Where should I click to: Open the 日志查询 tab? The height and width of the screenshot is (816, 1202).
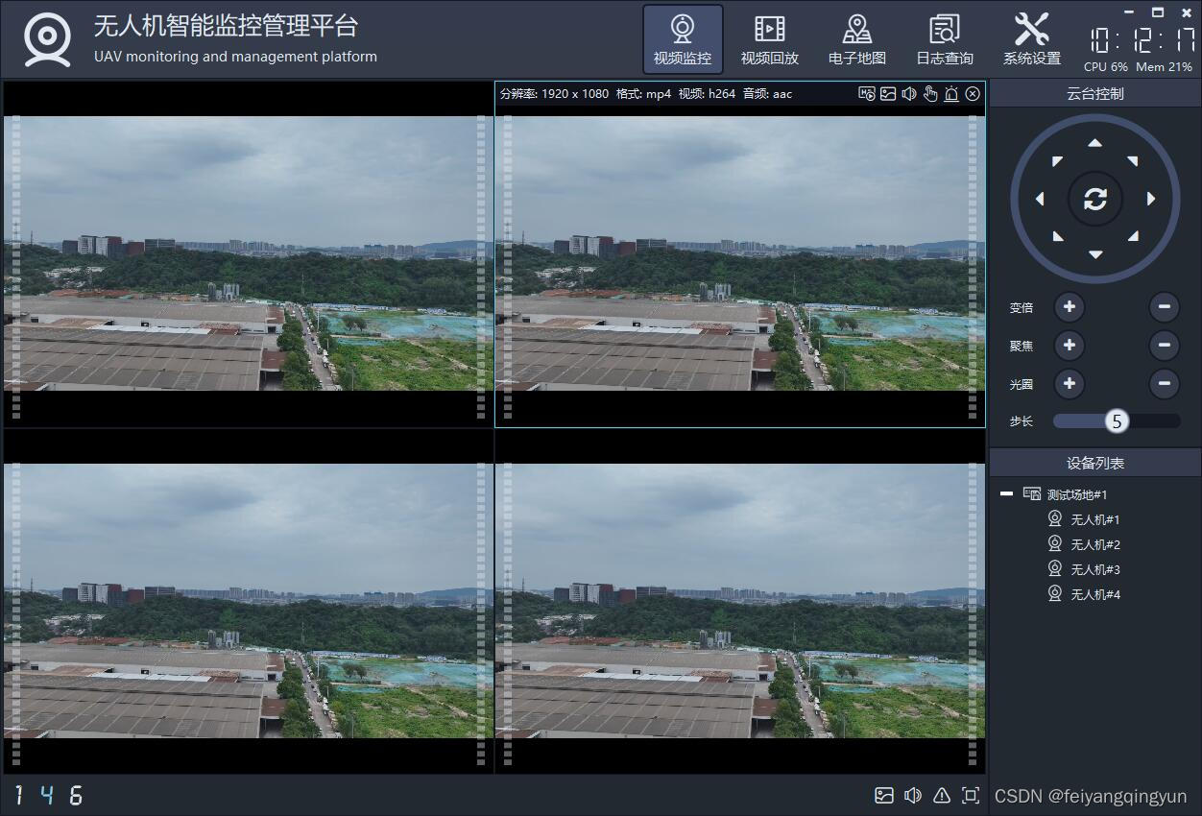click(945, 39)
